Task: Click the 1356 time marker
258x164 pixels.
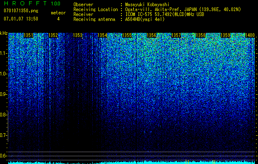Action: (151, 35)
